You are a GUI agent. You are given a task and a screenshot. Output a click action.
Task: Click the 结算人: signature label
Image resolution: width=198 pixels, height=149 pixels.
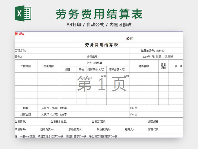[x=129, y=129]
